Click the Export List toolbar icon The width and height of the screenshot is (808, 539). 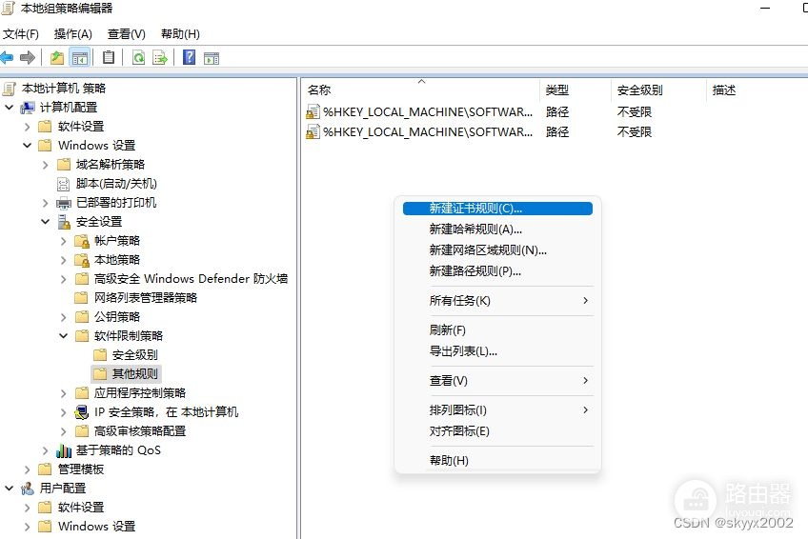[160, 58]
